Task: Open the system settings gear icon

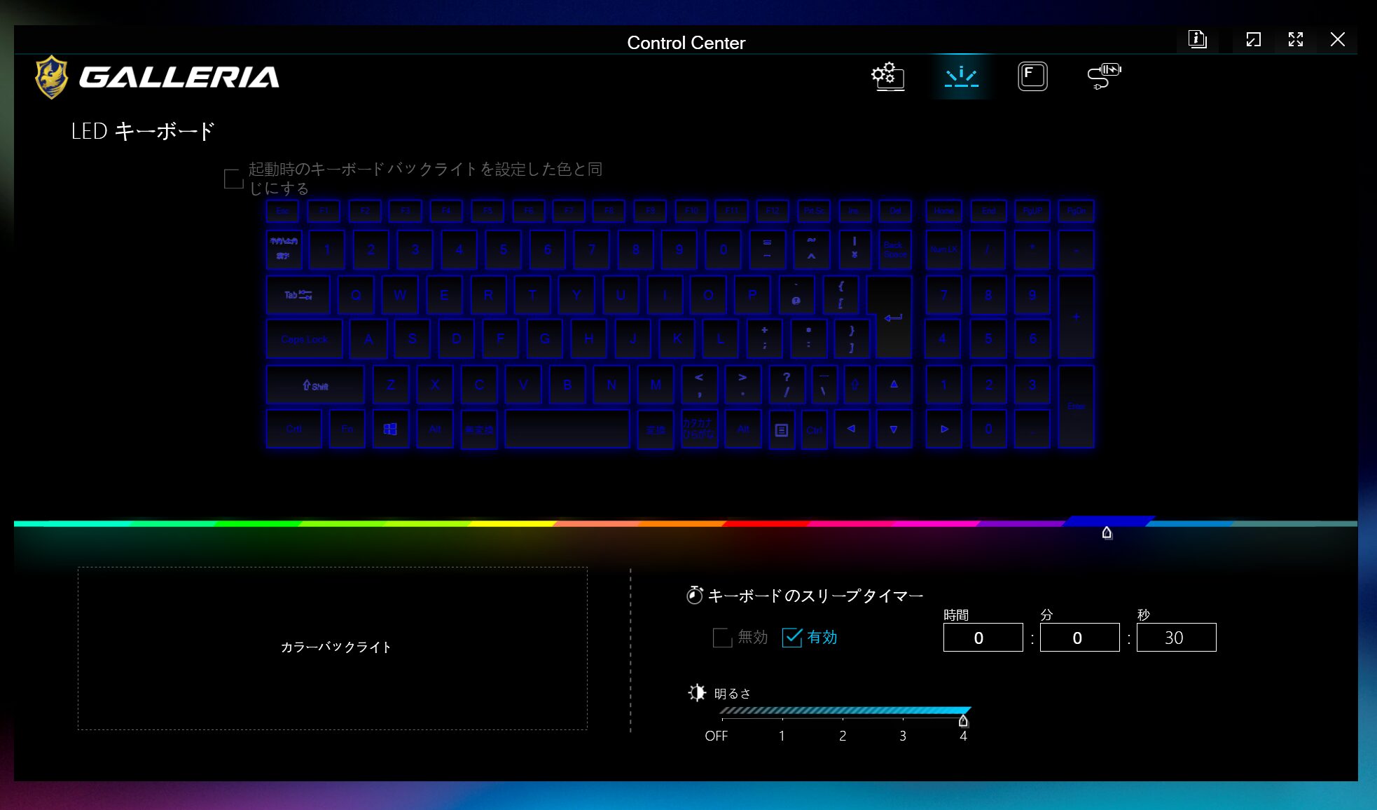Action: coord(887,76)
